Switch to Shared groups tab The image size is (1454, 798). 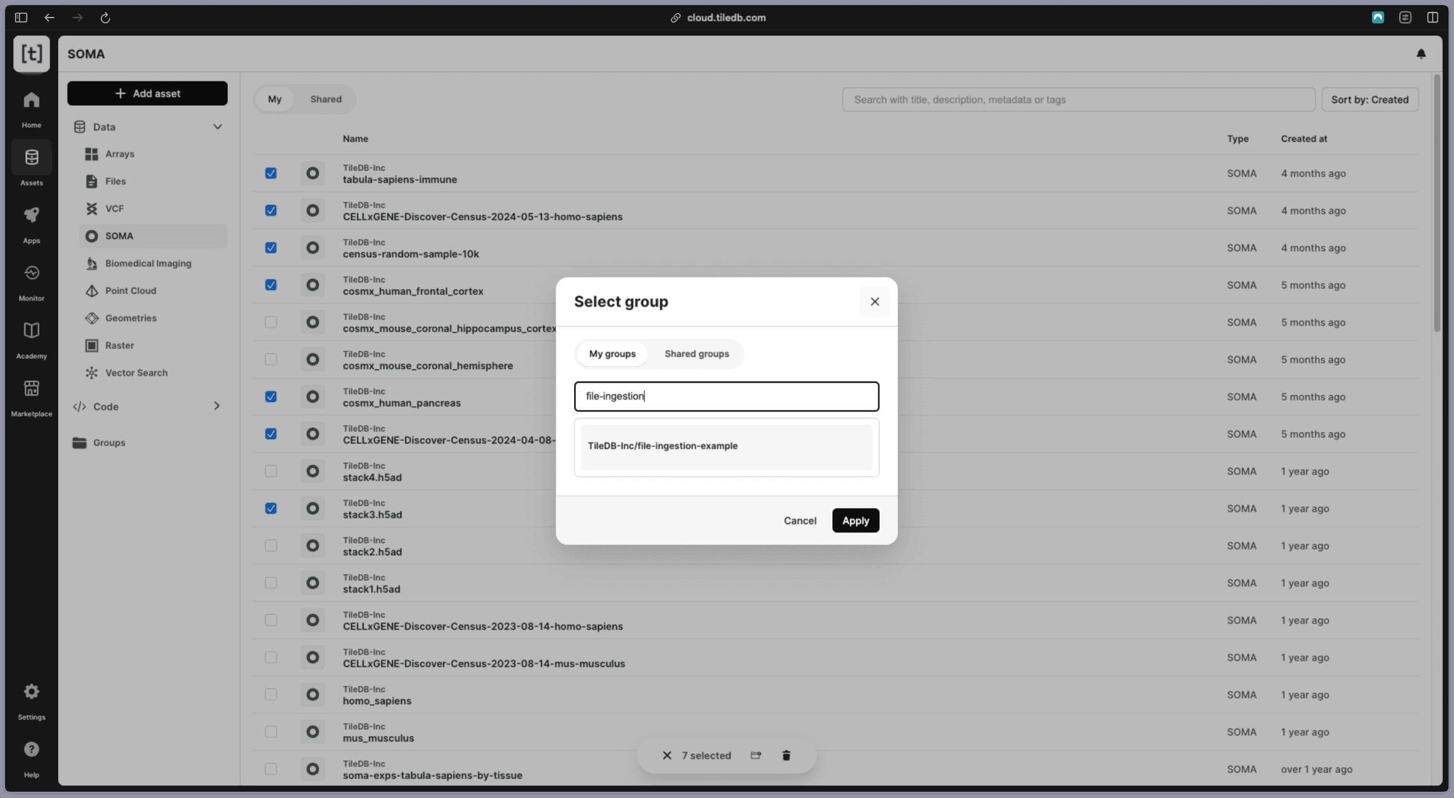696,354
